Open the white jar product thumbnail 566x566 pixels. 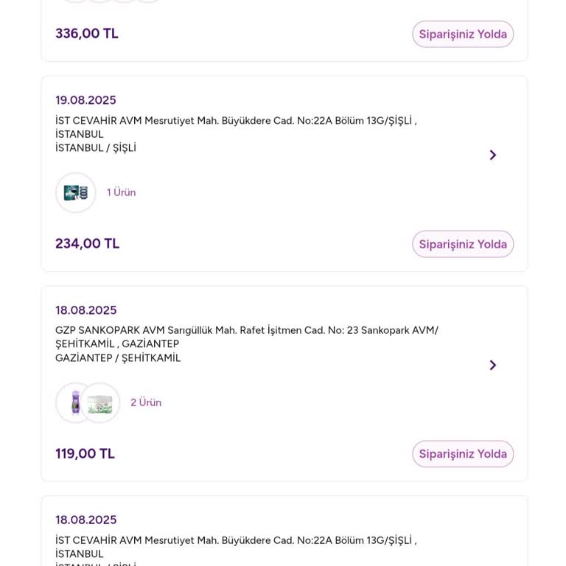100,403
